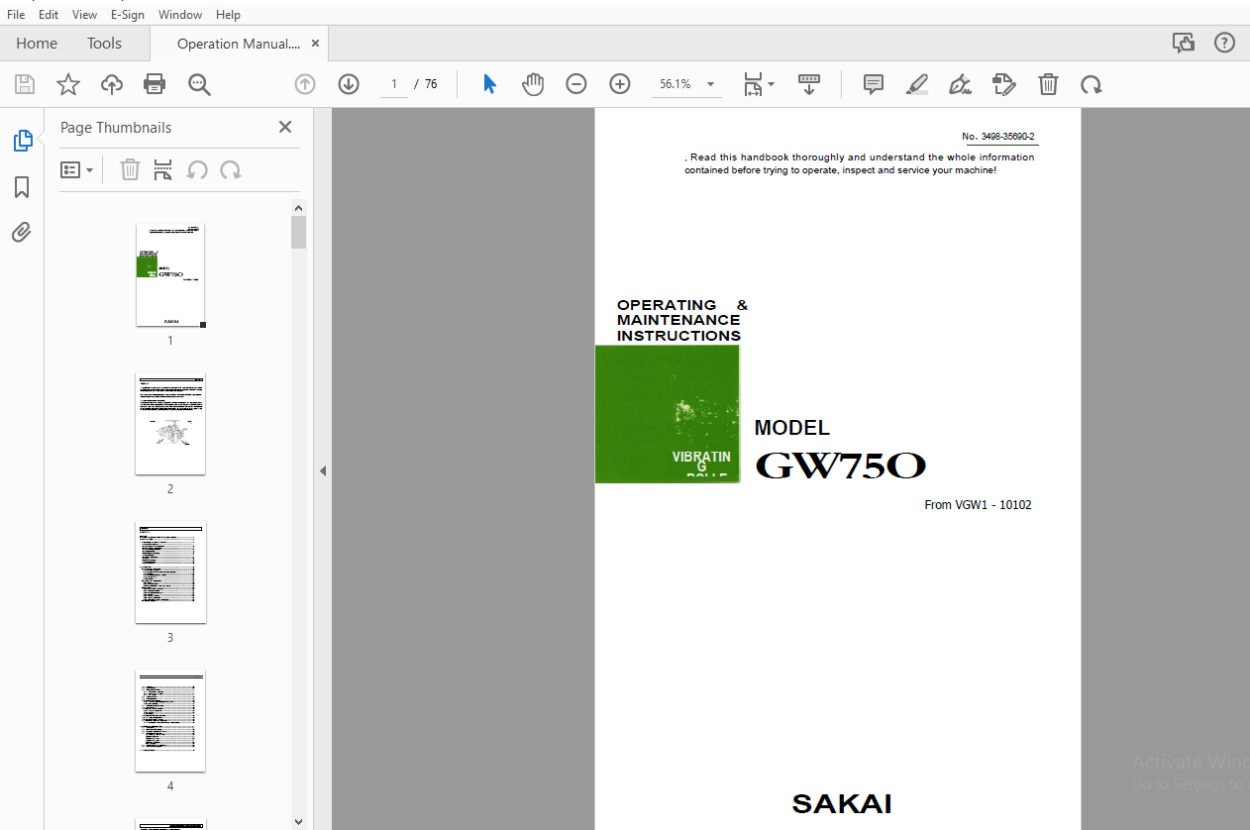Switch to the Tools tab
1250x830 pixels.
(x=104, y=44)
